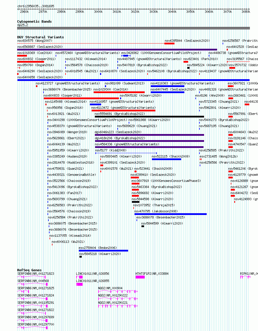Select the nsv6407445 Sedlazeck2020 blue bar

coord(168,92)
